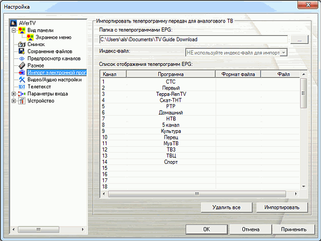The image size is (321, 241).
Task: Select the Скат-ТНТ channel row
Action: click(x=200, y=100)
